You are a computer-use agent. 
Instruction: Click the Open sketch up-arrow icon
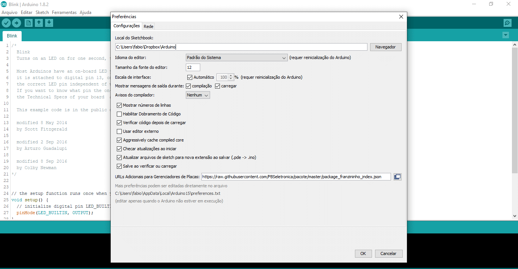pyautogui.click(x=39, y=23)
